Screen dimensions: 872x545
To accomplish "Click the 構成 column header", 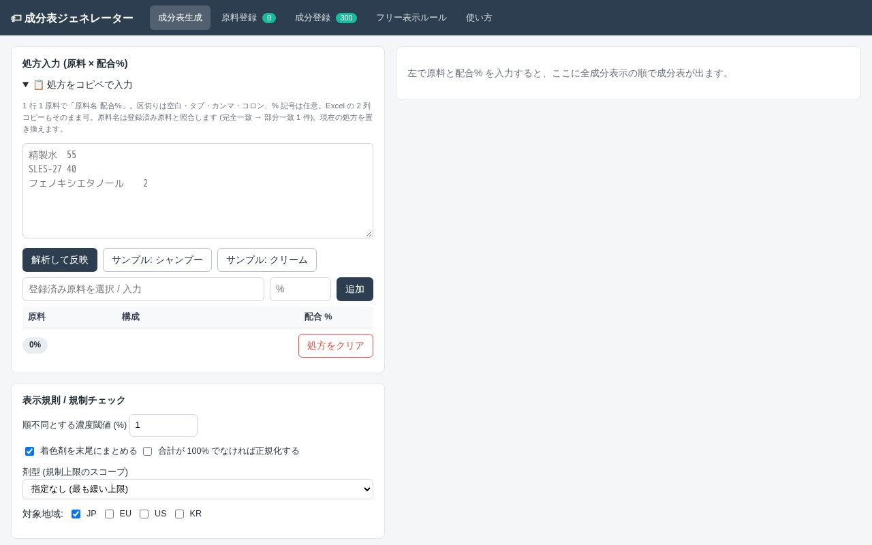I will (131, 317).
